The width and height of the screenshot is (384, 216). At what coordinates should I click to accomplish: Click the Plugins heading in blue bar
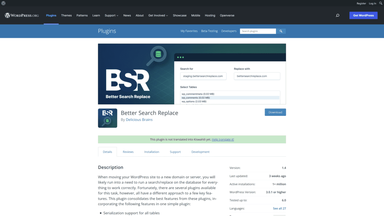click(x=107, y=31)
